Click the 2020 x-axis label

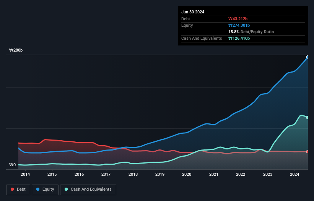pos(187,174)
